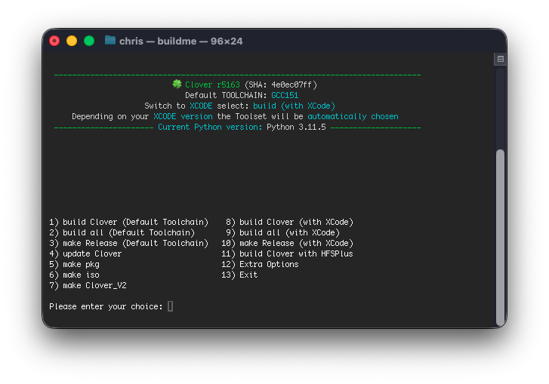
Task: Click option '5) make pkg'
Action: point(74,264)
